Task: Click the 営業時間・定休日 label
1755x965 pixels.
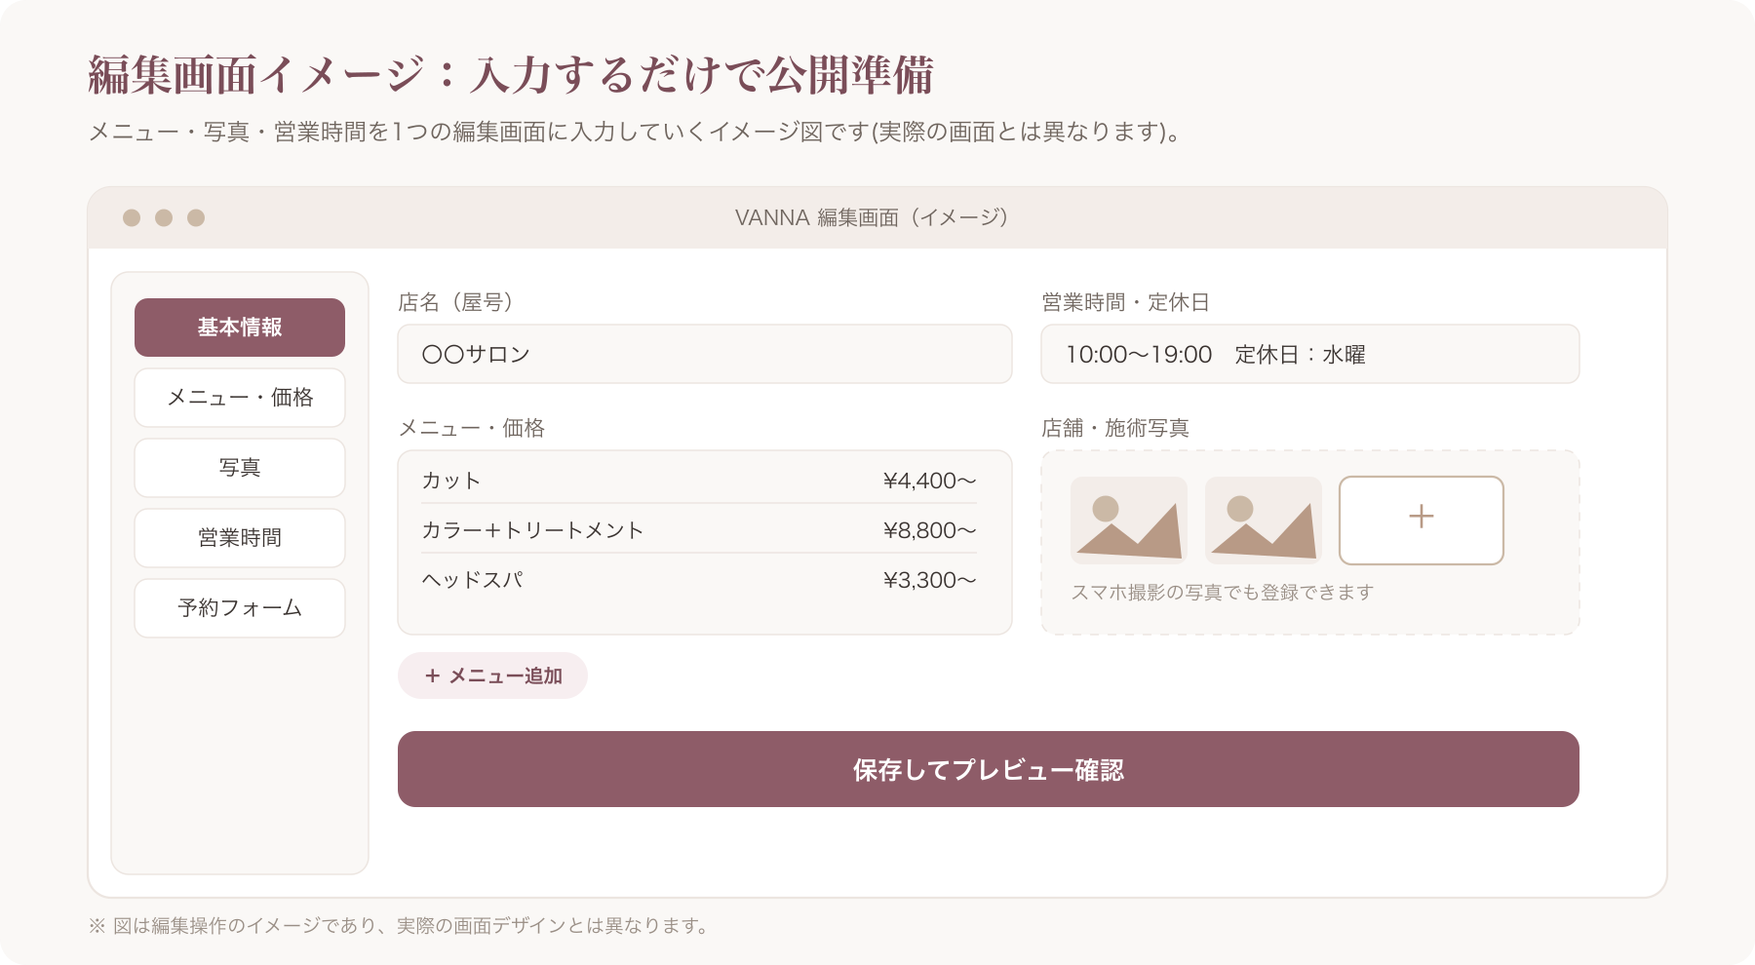Action: coord(1126,302)
